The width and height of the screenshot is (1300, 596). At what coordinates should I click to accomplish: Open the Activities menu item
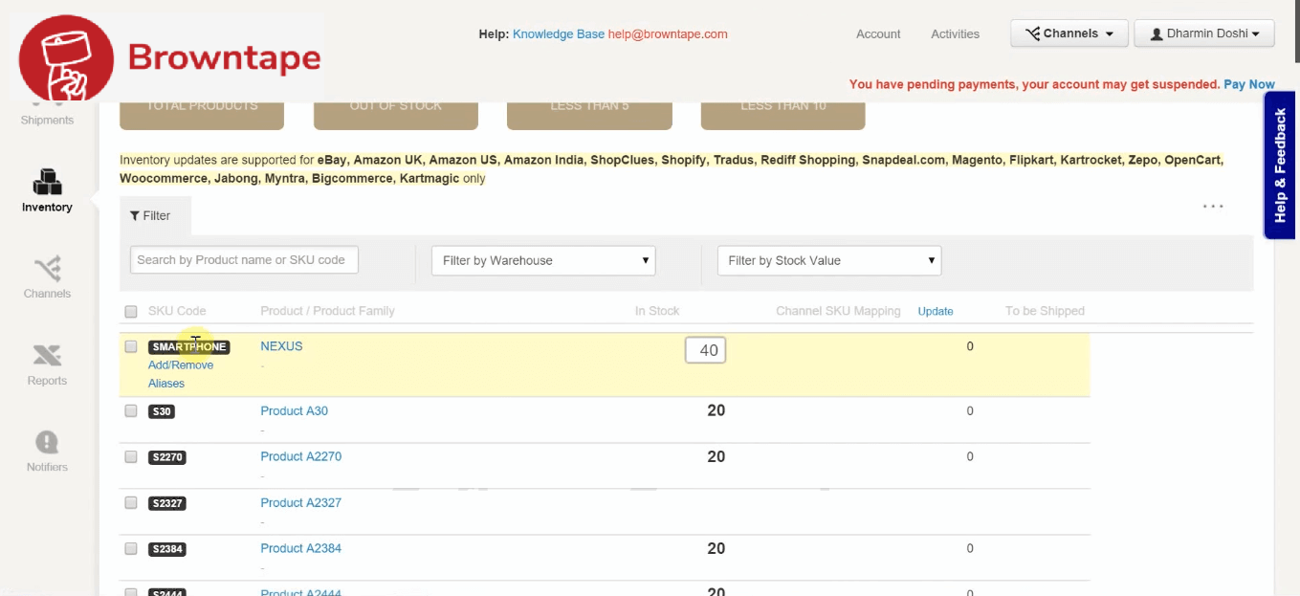coord(955,33)
